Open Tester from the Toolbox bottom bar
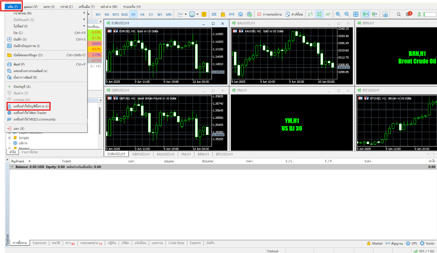The height and width of the screenshot is (253, 437). point(427,243)
